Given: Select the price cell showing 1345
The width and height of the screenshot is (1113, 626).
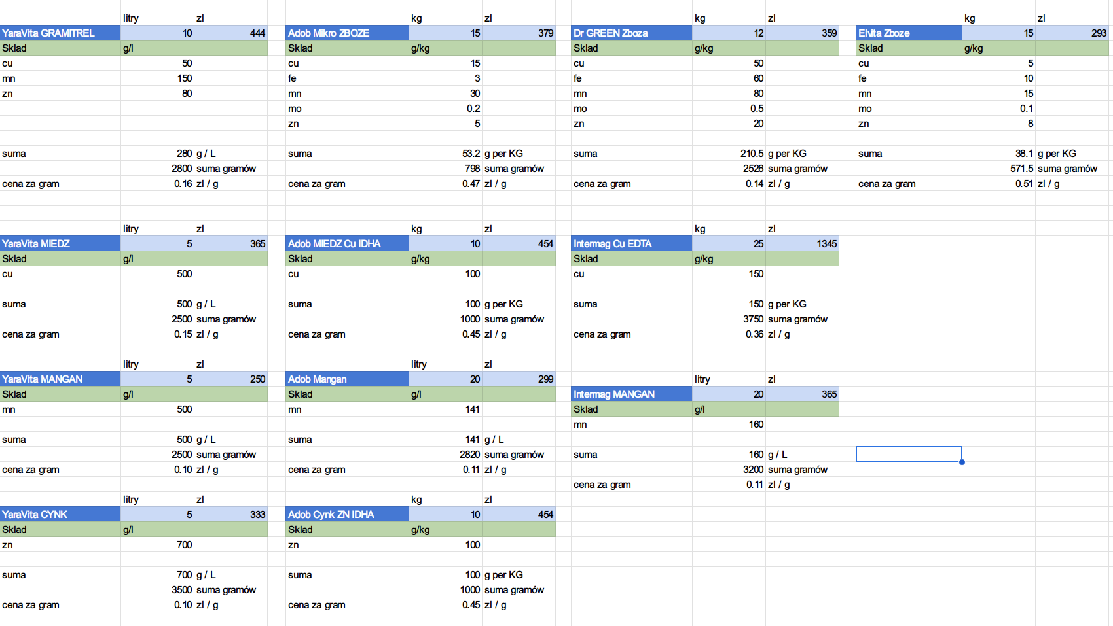Looking at the screenshot, I should click(802, 243).
